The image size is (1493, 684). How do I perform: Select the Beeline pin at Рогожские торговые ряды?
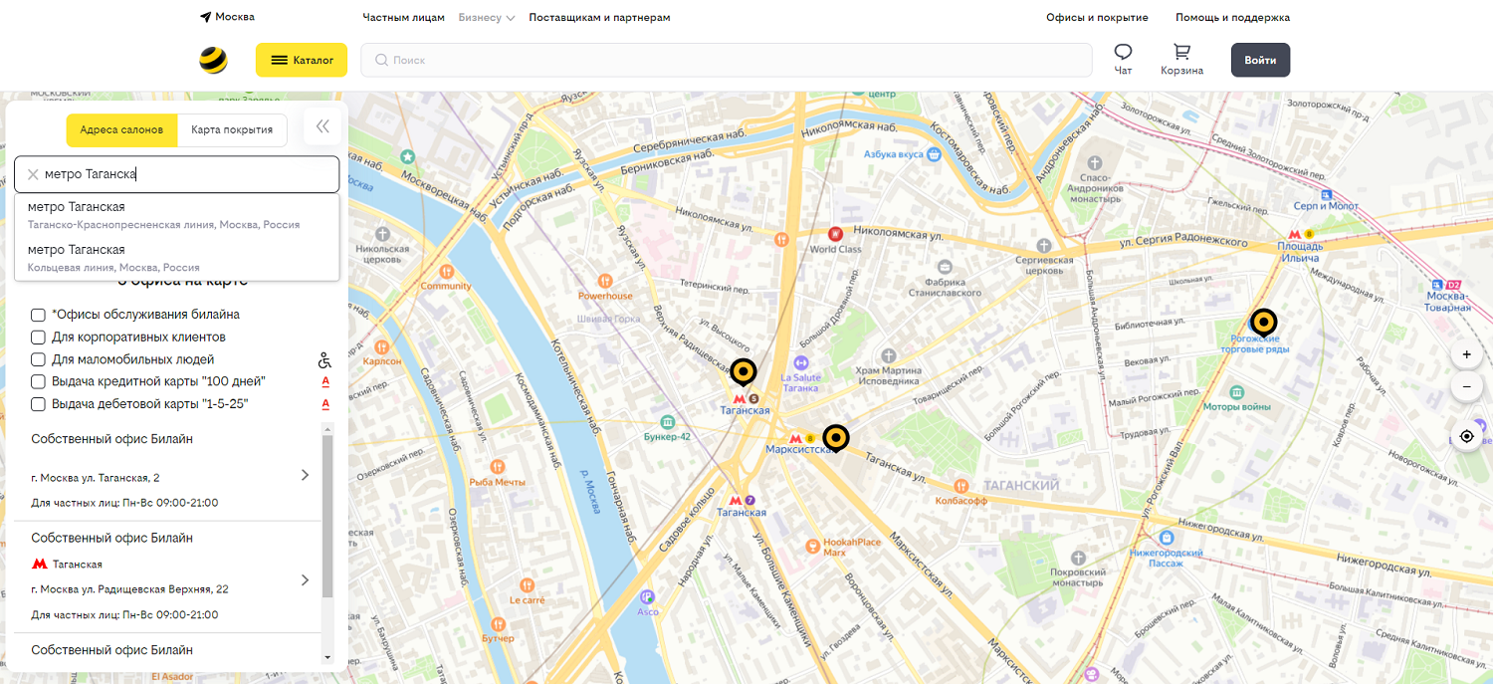1264,323
